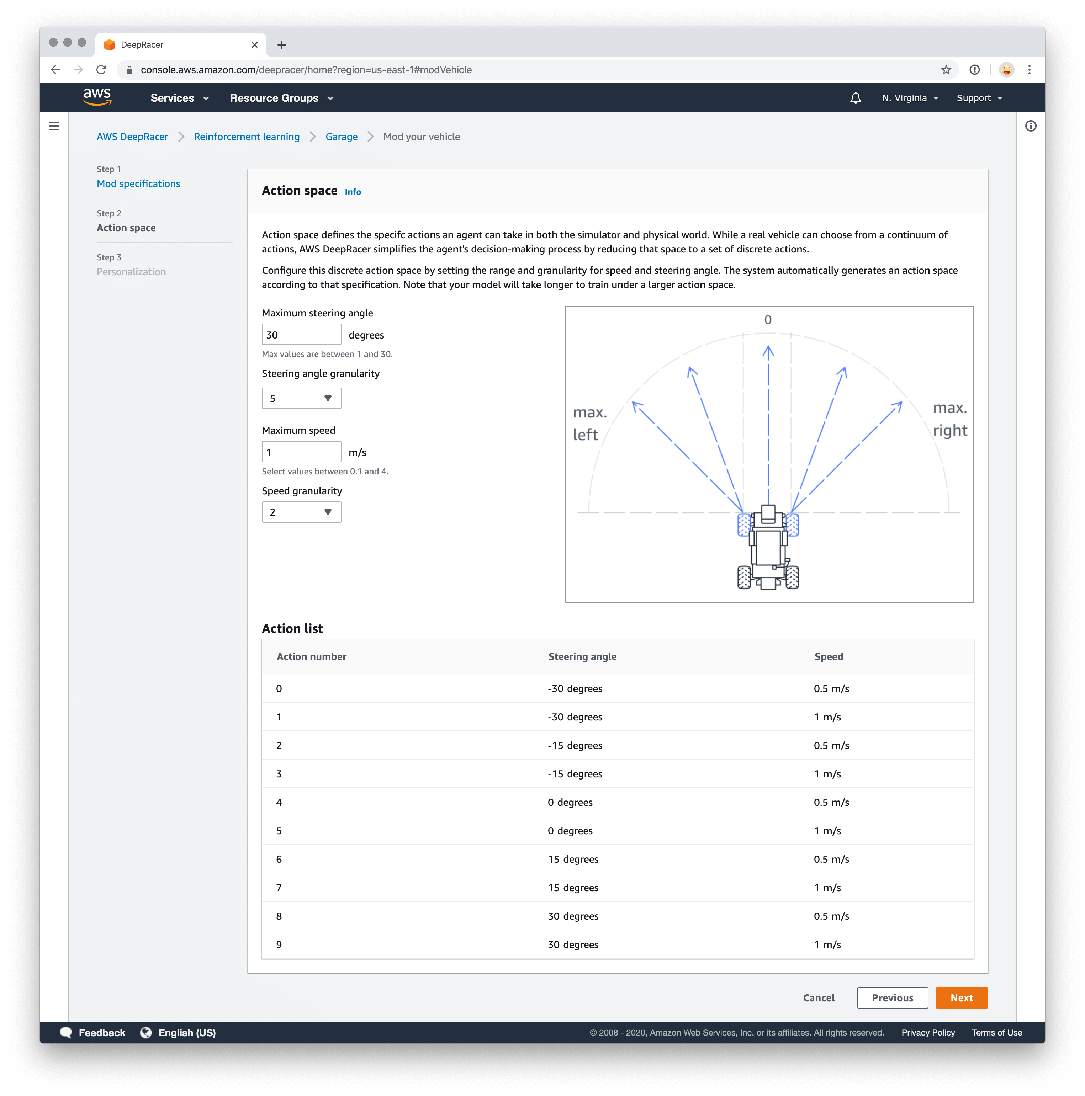Open the Chrome profile avatar icon
The height and width of the screenshot is (1096, 1085).
point(1006,70)
